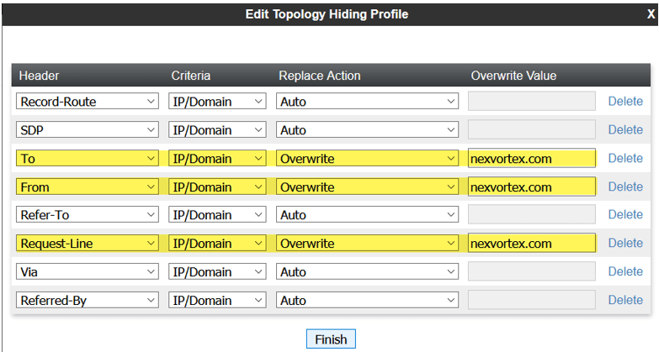The height and width of the screenshot is (352, 659).
Task: Open Replace Action Overwrite dropdown for To
Action: 367,158
